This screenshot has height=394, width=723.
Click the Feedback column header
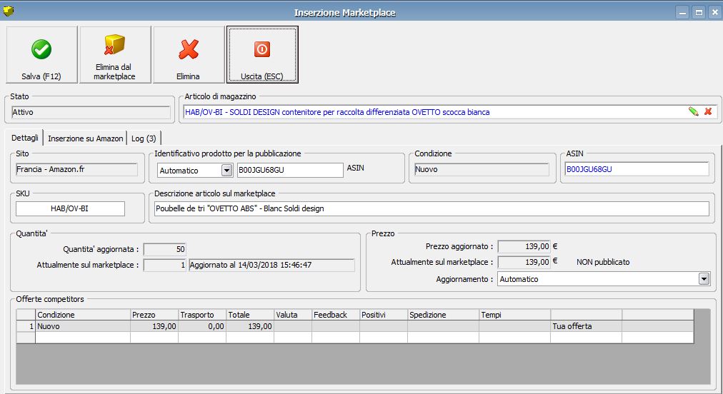pyautogui.click(x=336, y=315)
